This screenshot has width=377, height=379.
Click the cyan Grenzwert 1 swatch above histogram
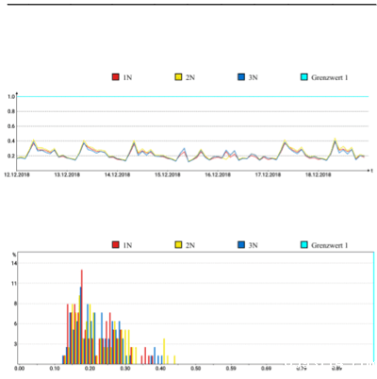(304, 245)
